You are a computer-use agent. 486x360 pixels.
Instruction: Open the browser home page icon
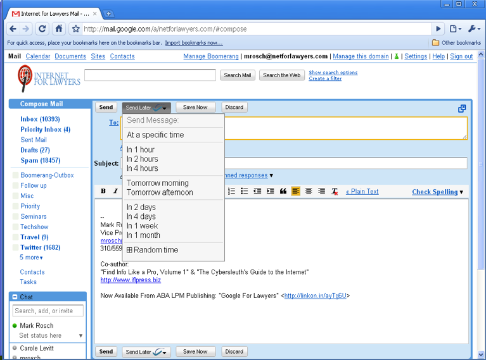[58, 29]
